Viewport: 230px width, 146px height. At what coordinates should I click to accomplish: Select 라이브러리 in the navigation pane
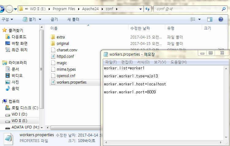point(17,63)
